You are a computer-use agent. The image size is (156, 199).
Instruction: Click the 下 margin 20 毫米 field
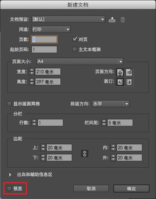click(59, 158)
